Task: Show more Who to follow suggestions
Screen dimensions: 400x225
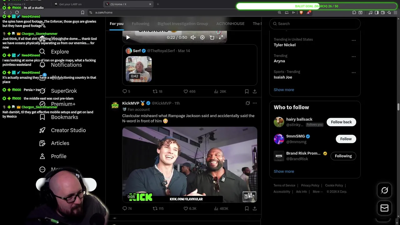Action: point(284,171)
